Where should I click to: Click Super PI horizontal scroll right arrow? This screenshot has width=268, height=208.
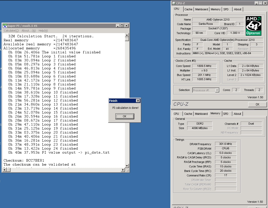[123, 170]
